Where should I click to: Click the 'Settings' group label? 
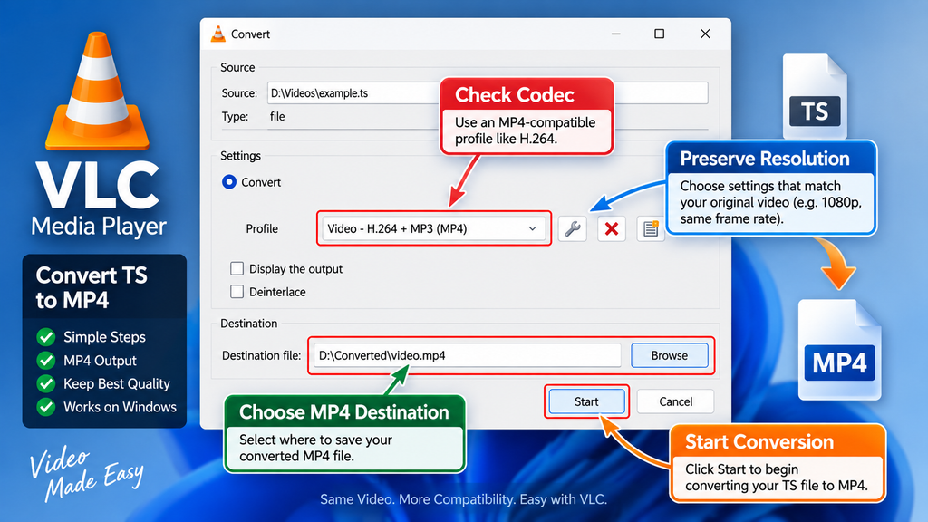[240, 156]
